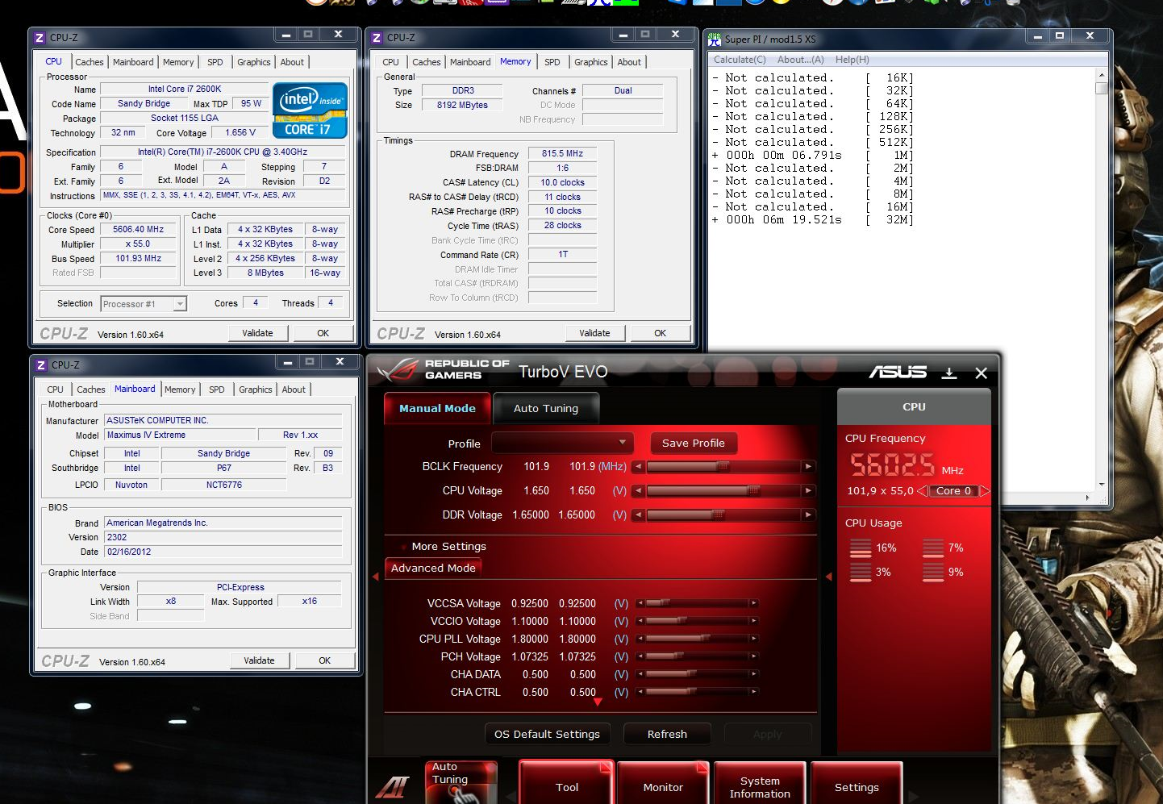Open the Help(H) menu in Super PI

tap(852, 60)
